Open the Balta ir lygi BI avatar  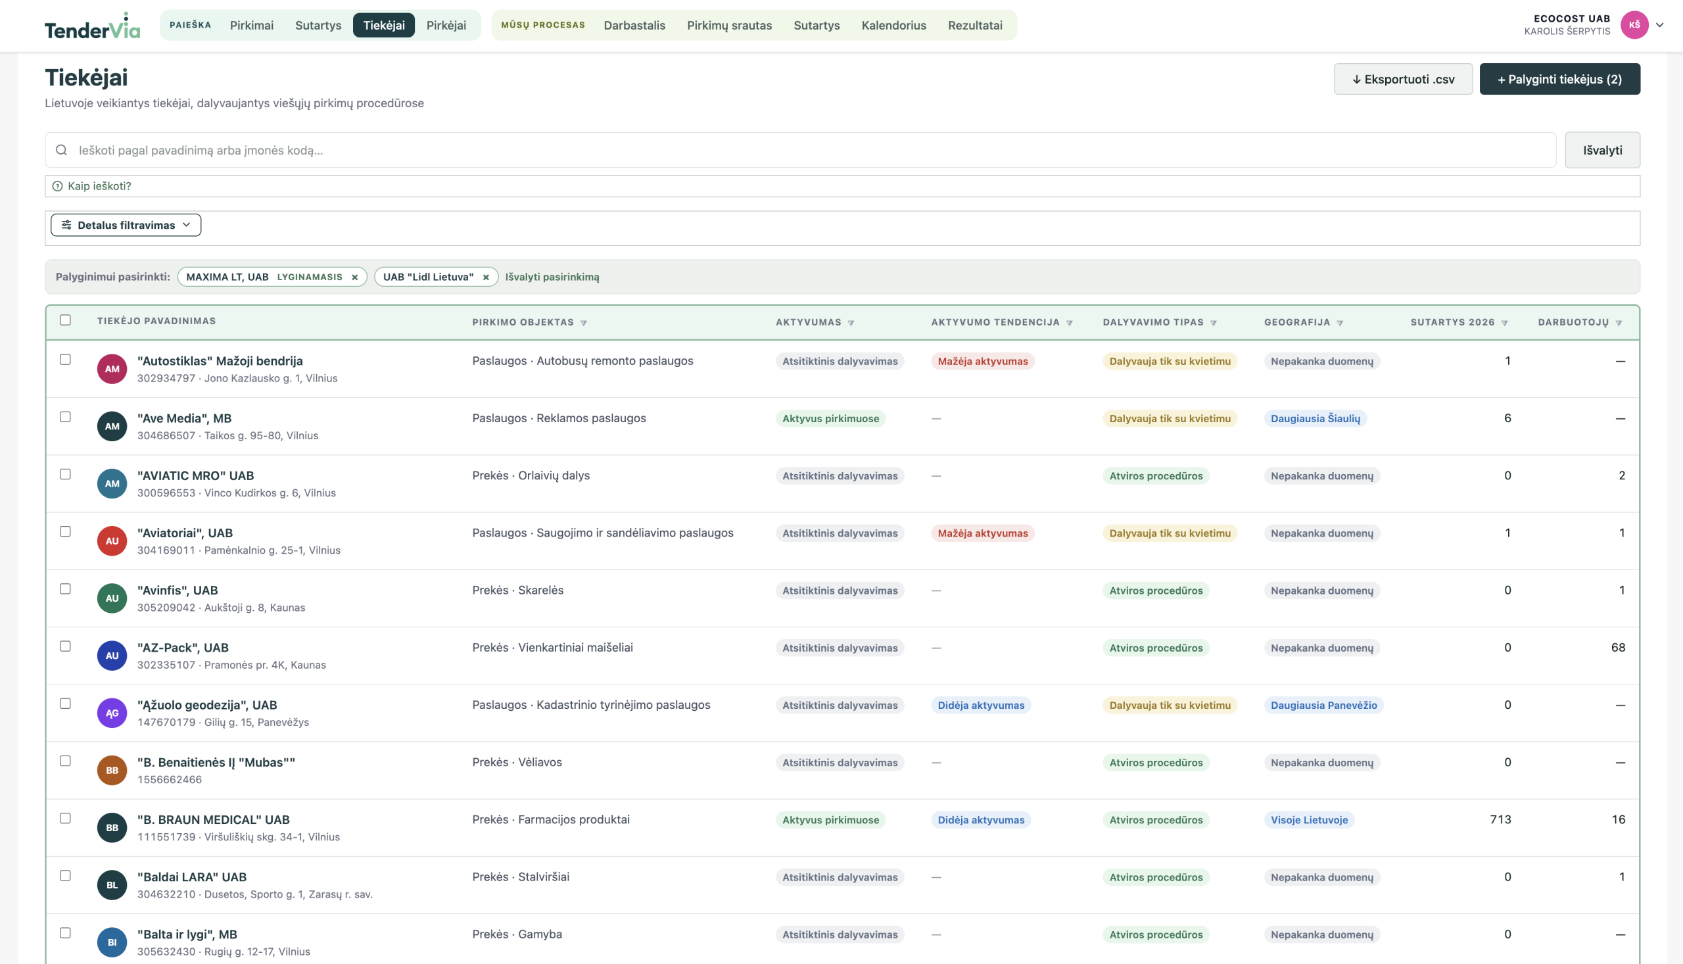(x=112, y=943)
